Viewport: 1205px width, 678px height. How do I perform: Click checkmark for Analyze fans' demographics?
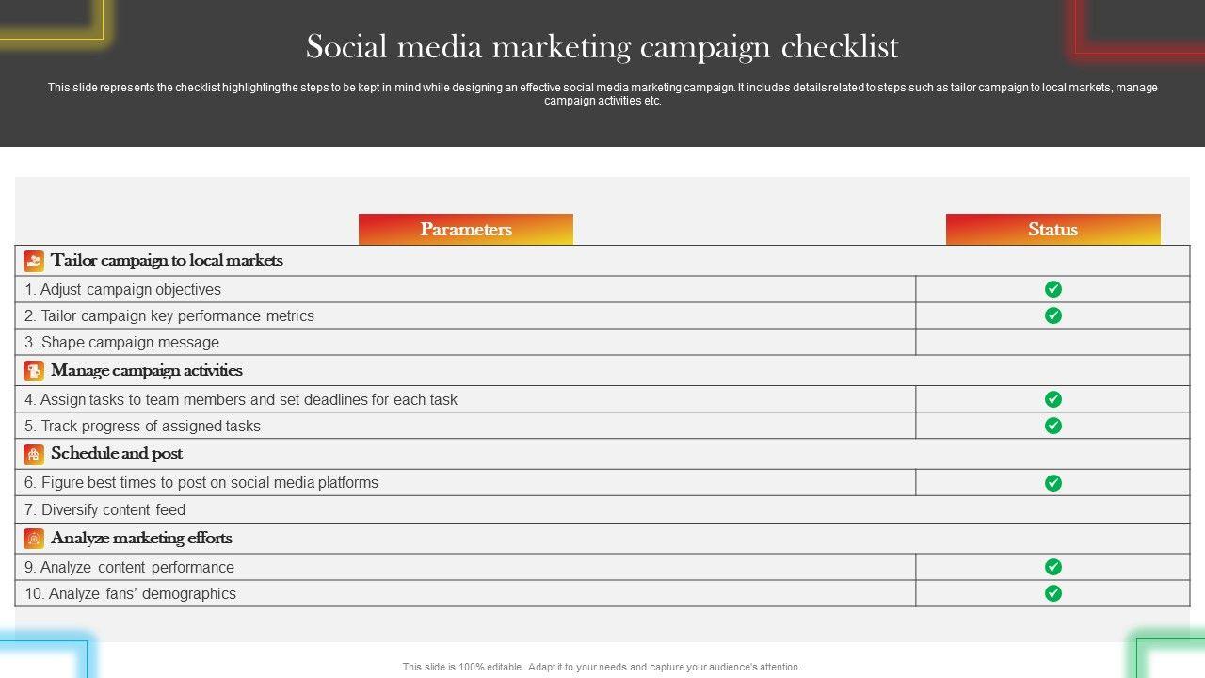1052,593
